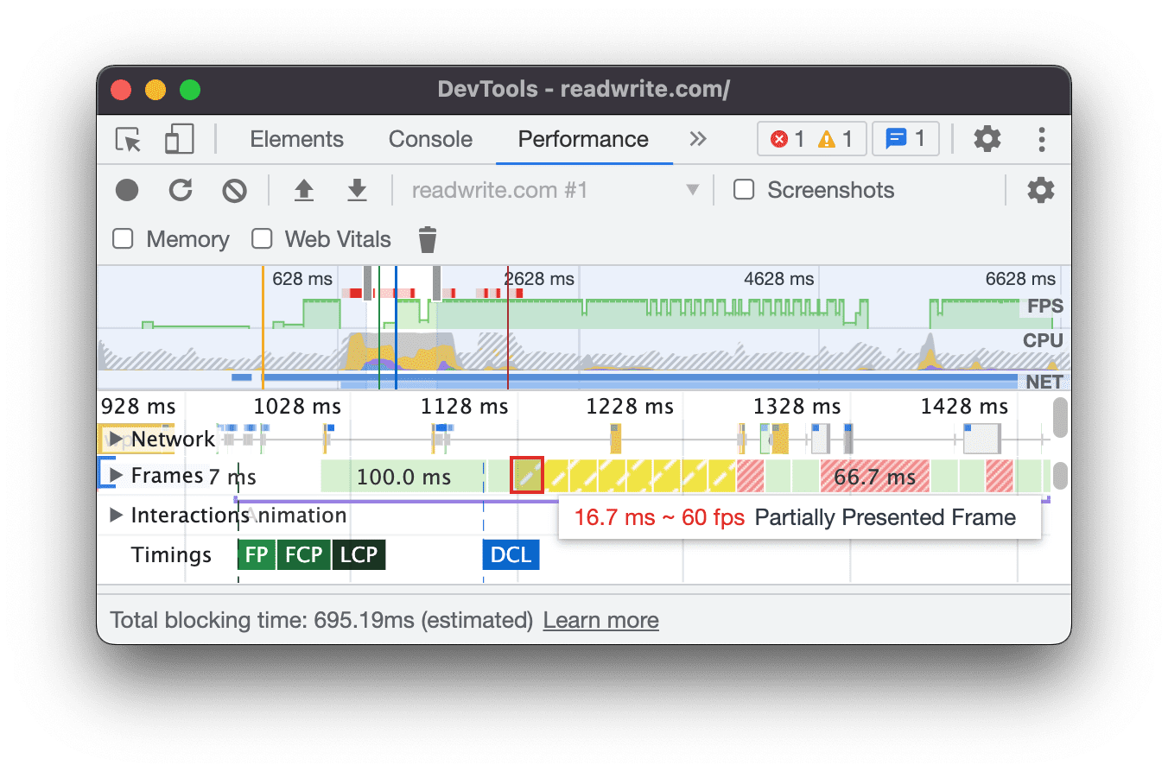Click the errors and warnings counter button
The height and width of the screenshot is (772, 1168).
pos(811,139)
